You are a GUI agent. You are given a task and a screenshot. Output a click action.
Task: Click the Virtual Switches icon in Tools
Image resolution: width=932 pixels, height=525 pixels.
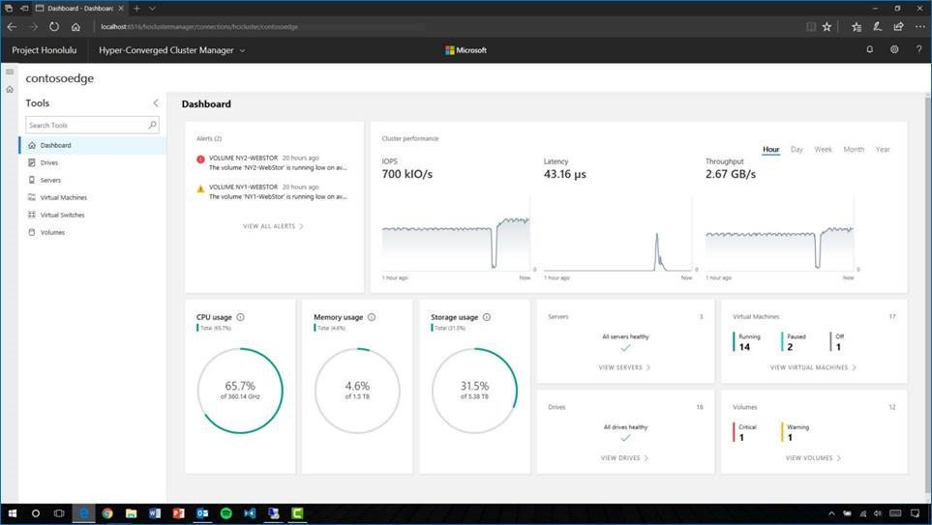[32, 215]
